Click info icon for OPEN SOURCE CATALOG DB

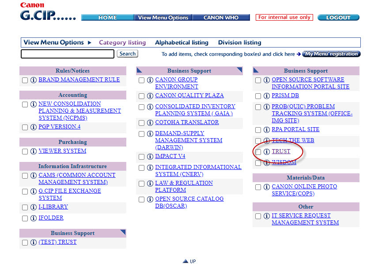coord(150,199)
